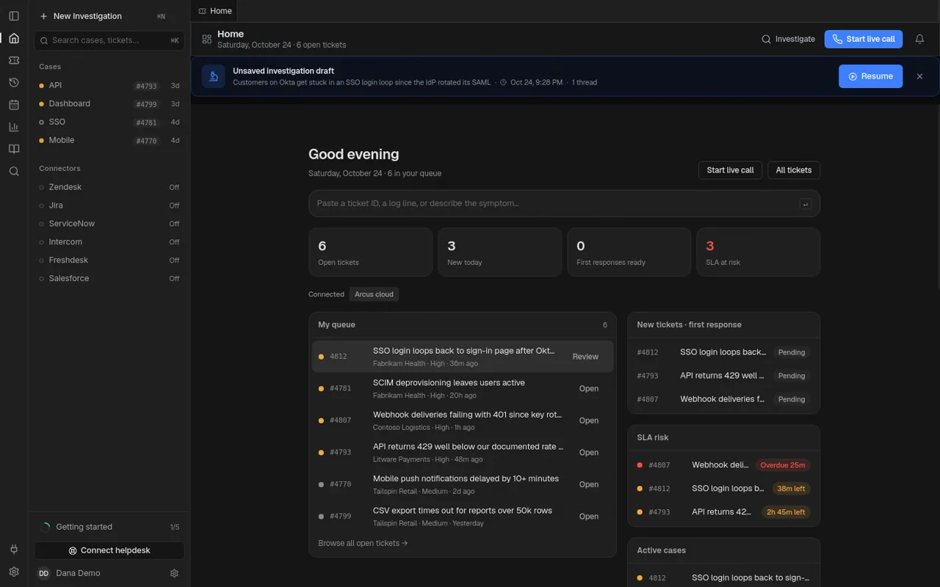Focus the Paste a ticket ID input
Image resolution: width=940 pixels, height=587 pixels.
tap(564, 203)
